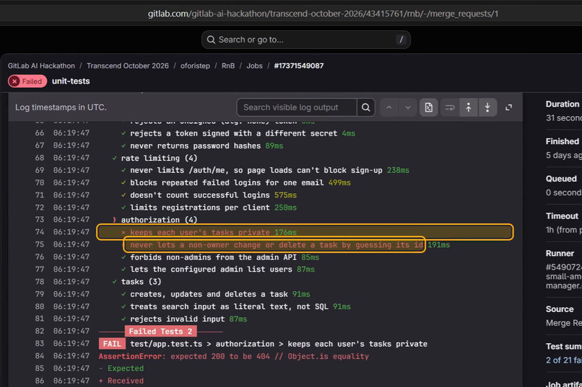Click log line number 75
582x387 pixels.
[39, 244]
